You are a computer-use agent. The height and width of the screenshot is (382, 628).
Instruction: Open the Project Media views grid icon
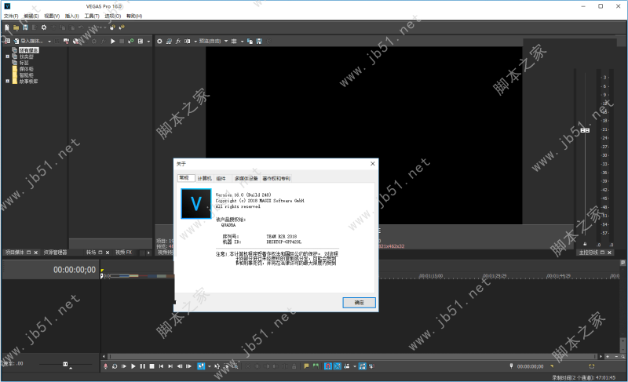point(141,42)
